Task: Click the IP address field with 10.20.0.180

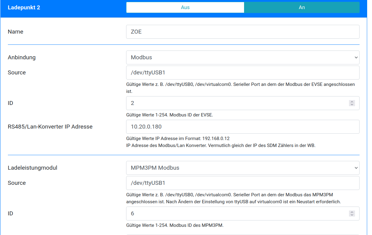Action: pyautogui.click(x=243, y=127)
